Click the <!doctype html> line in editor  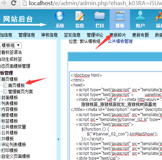click(86, 75)
